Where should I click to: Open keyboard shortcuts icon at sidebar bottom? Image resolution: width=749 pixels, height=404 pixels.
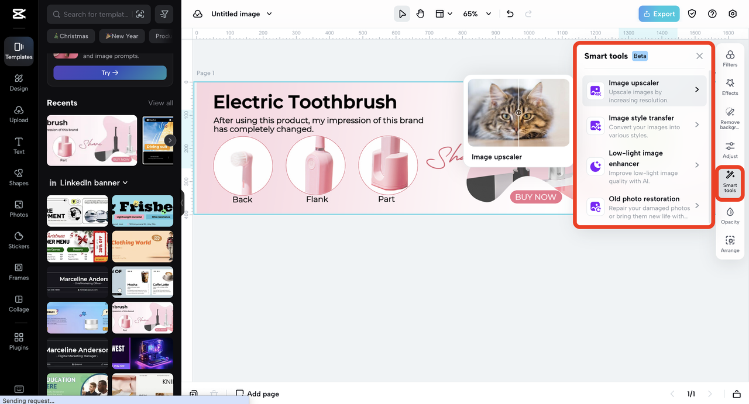tap(19, 389)
